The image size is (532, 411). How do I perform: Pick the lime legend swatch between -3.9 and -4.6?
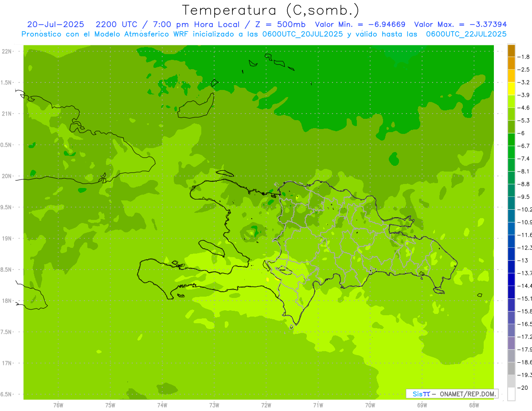coord(511,102)
